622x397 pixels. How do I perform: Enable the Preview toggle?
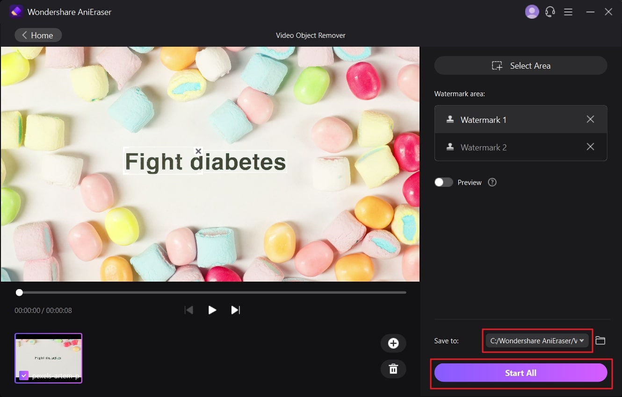(443, 182)
